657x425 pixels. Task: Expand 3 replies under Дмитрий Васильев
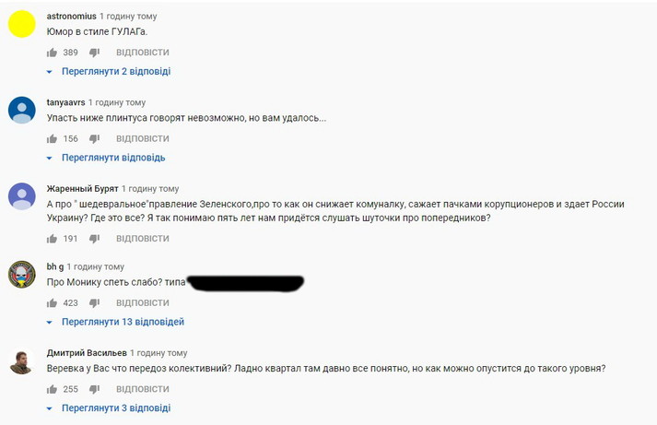click(x=115, y=407)
